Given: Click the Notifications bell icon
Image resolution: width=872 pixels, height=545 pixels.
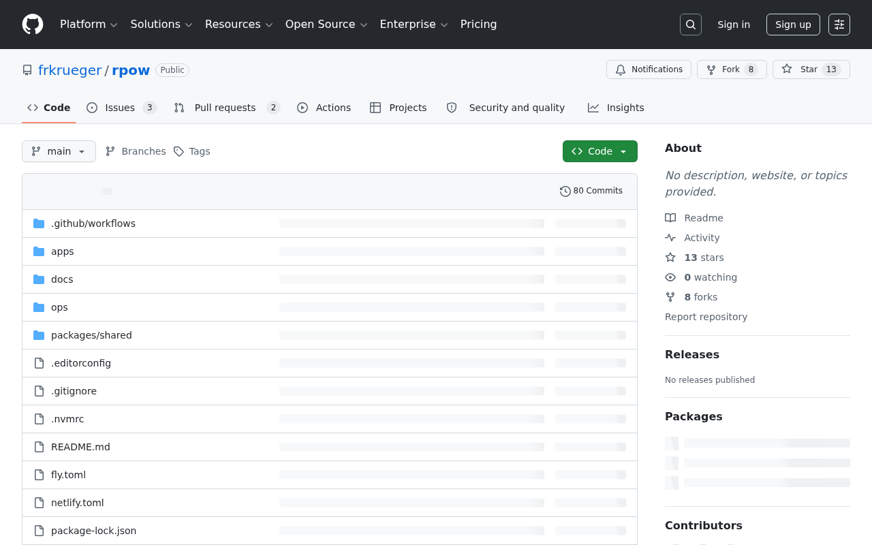Looking at the screenshot, I should pyautogui.click(x=621, y=69).
